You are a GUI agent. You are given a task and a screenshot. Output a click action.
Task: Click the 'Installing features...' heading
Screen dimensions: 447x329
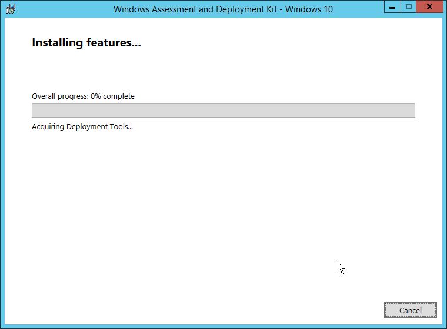86,42
